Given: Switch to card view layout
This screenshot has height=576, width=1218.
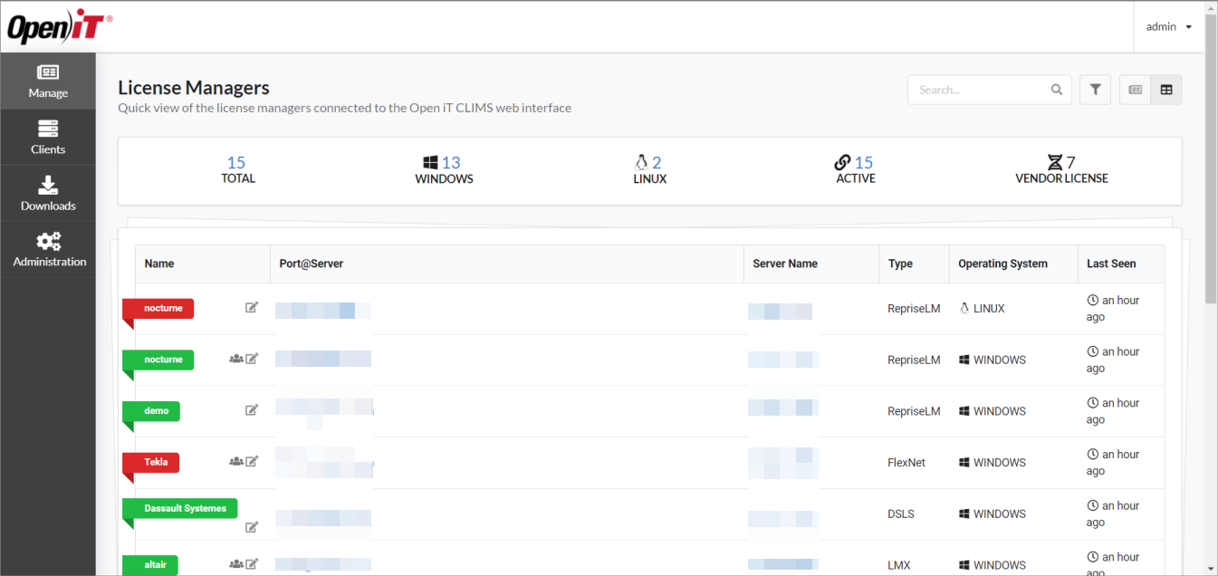Looking at the screenshot, I should (x=1134, y=89).
